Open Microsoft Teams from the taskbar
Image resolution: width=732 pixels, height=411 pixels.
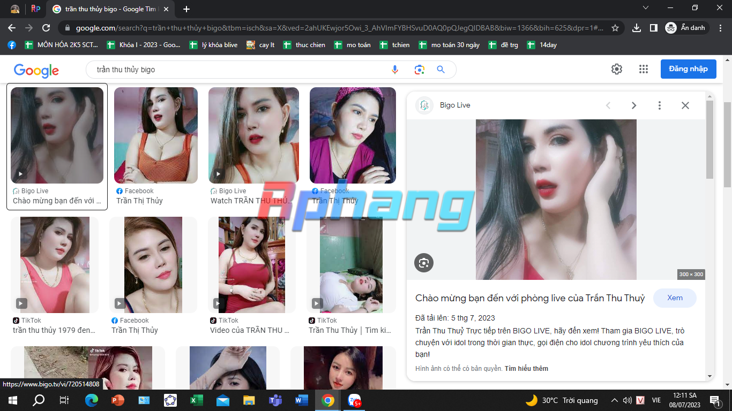point(275,400)
